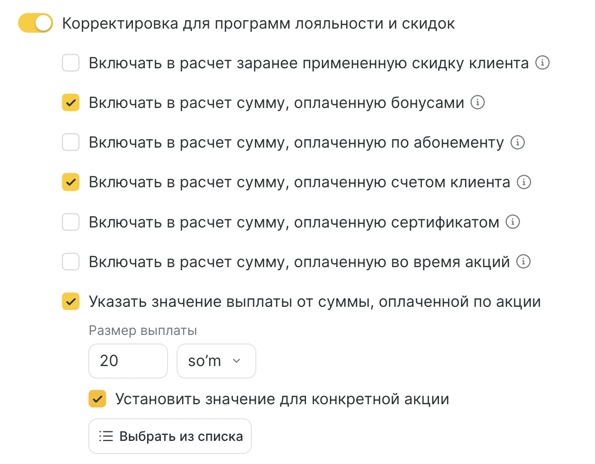Click the Выбрать из списка button
Screen dimensions: 595x464
click(170, 436)
